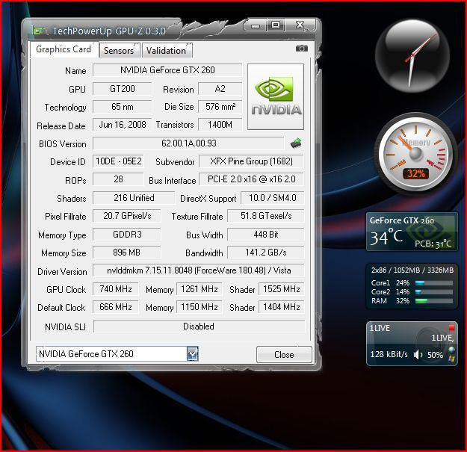Click the analog clock desktop gadget
This screenshot has height=452, width=467.
412,56
